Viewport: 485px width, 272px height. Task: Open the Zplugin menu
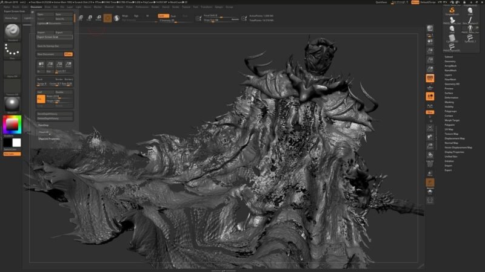coord(219,7)
